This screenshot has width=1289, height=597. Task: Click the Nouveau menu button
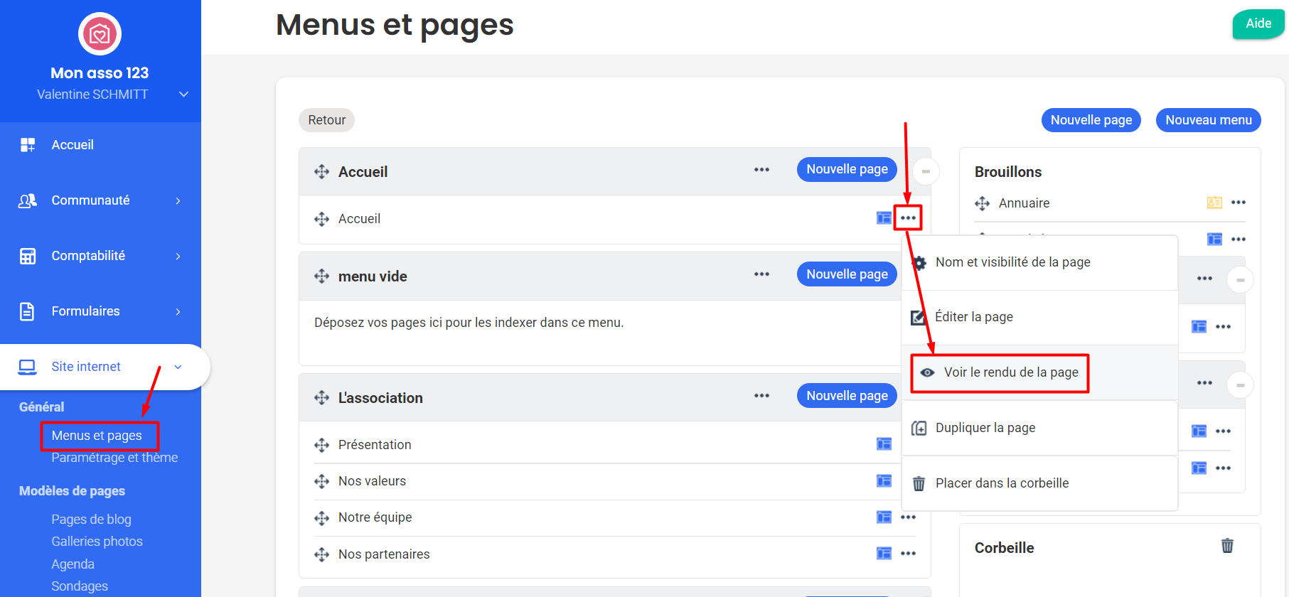pos(1208,120)
